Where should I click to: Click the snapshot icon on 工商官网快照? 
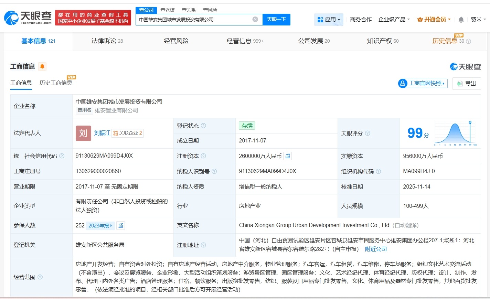tap(403, 84)
